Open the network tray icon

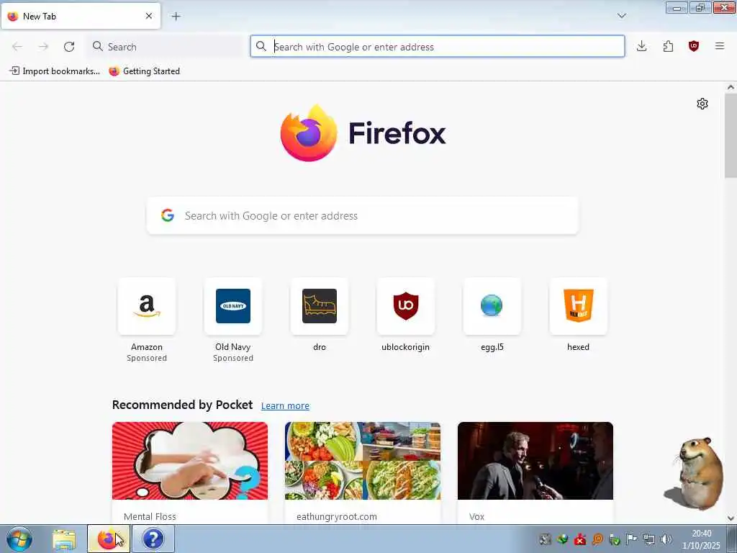(x=649, y=539)
